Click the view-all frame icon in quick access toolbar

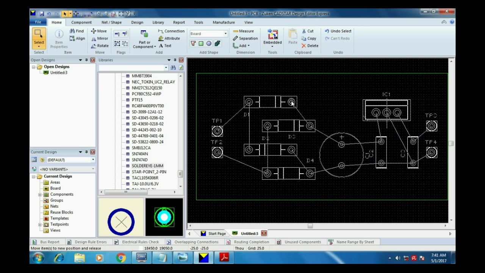coord(121,14)
